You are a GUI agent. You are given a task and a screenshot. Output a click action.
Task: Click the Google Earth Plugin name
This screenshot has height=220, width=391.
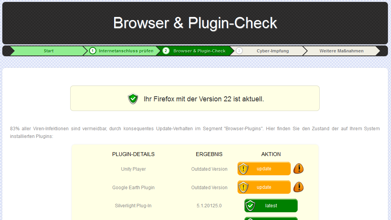pyautogui.click(x=133, y=188)
